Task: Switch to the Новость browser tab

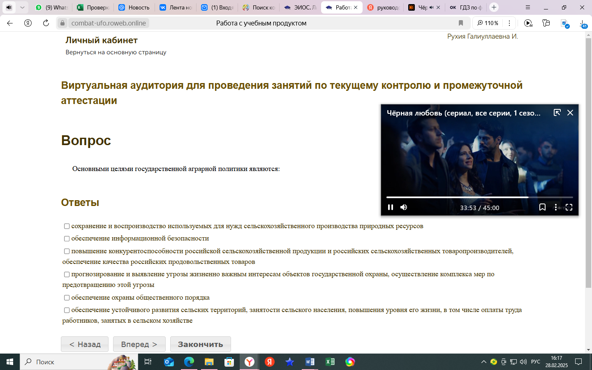Action: 134,7
